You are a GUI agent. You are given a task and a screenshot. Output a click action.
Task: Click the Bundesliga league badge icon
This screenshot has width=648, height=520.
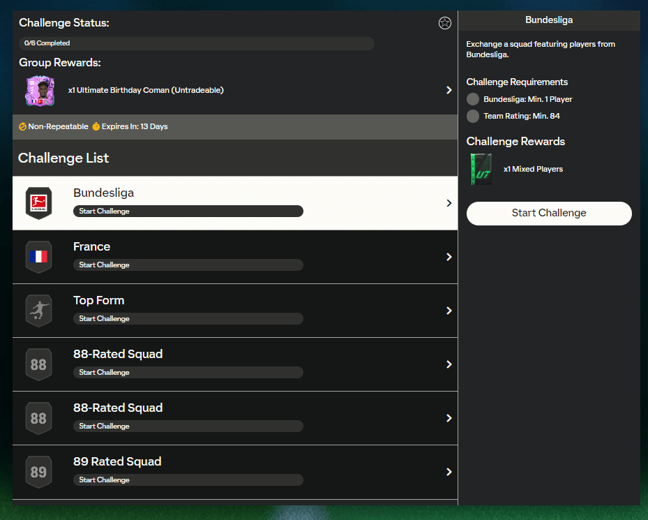[x=38, y=203]
